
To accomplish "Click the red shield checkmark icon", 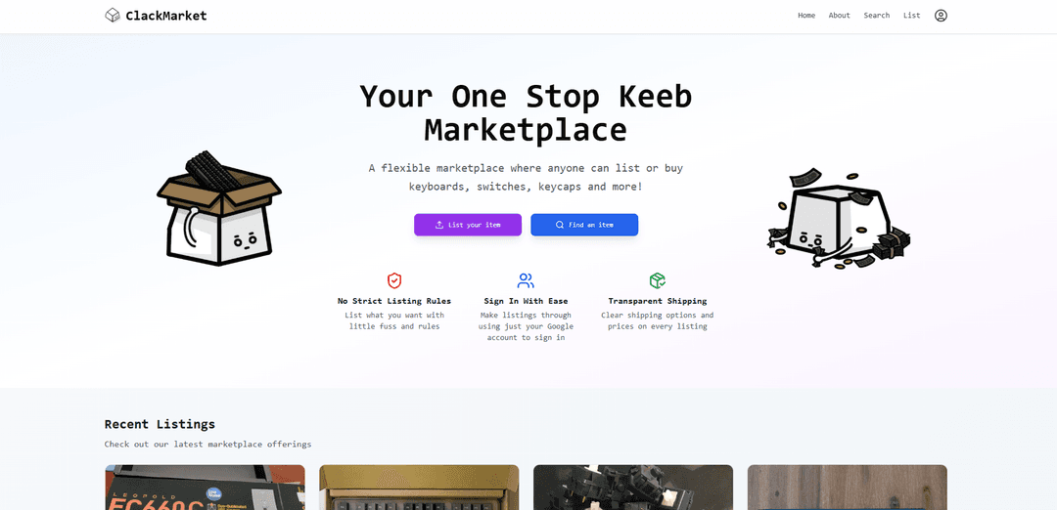I will (x=394, y=280).
